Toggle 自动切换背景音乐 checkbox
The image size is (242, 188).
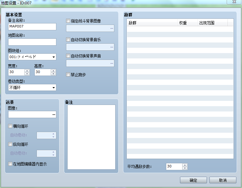(68, 40)
